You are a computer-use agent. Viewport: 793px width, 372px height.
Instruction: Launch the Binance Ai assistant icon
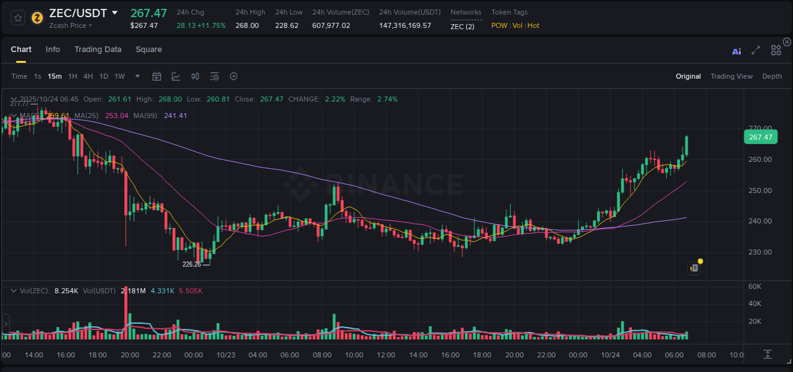click(737, 51)
